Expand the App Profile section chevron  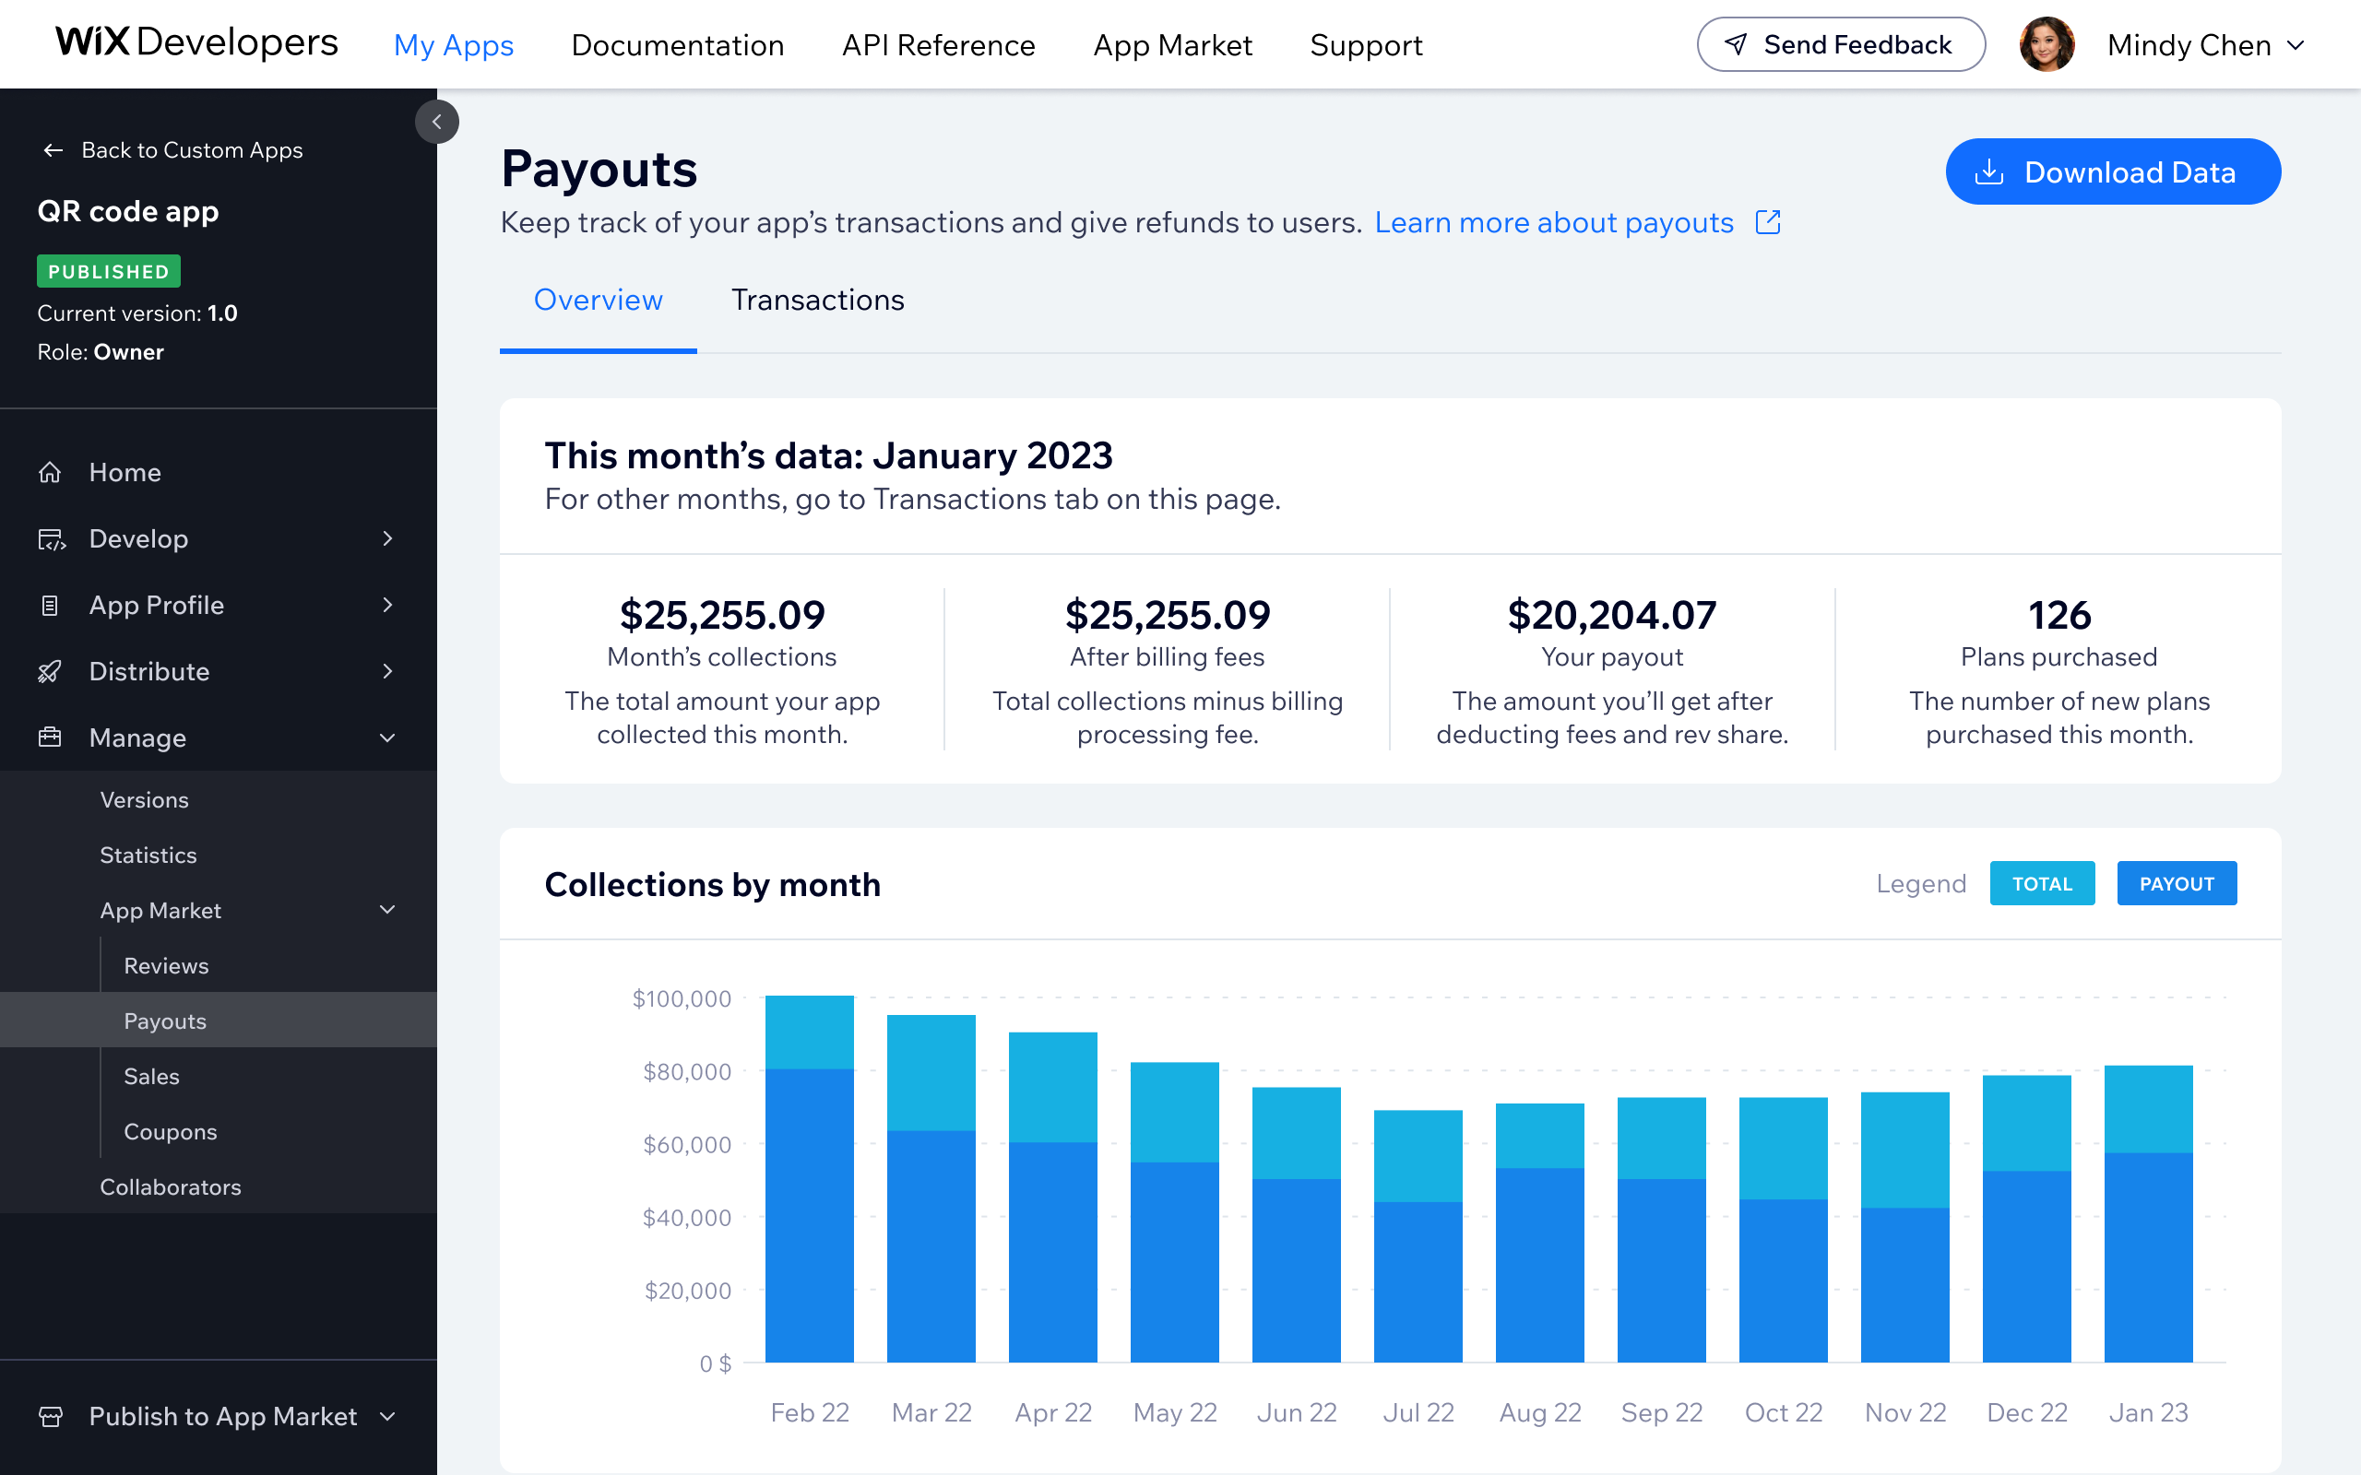tap(387, 605)
